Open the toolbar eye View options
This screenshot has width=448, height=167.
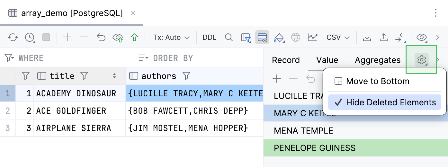pos(421,38)
